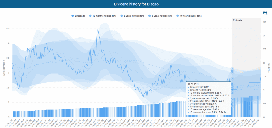272x128 pixels.
Task: Click '12 months average yield: 2.56 %'
Action: 205,92
